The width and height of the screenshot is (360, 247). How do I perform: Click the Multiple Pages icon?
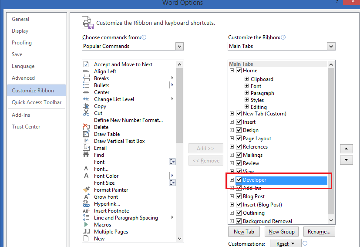click(86, 232)
